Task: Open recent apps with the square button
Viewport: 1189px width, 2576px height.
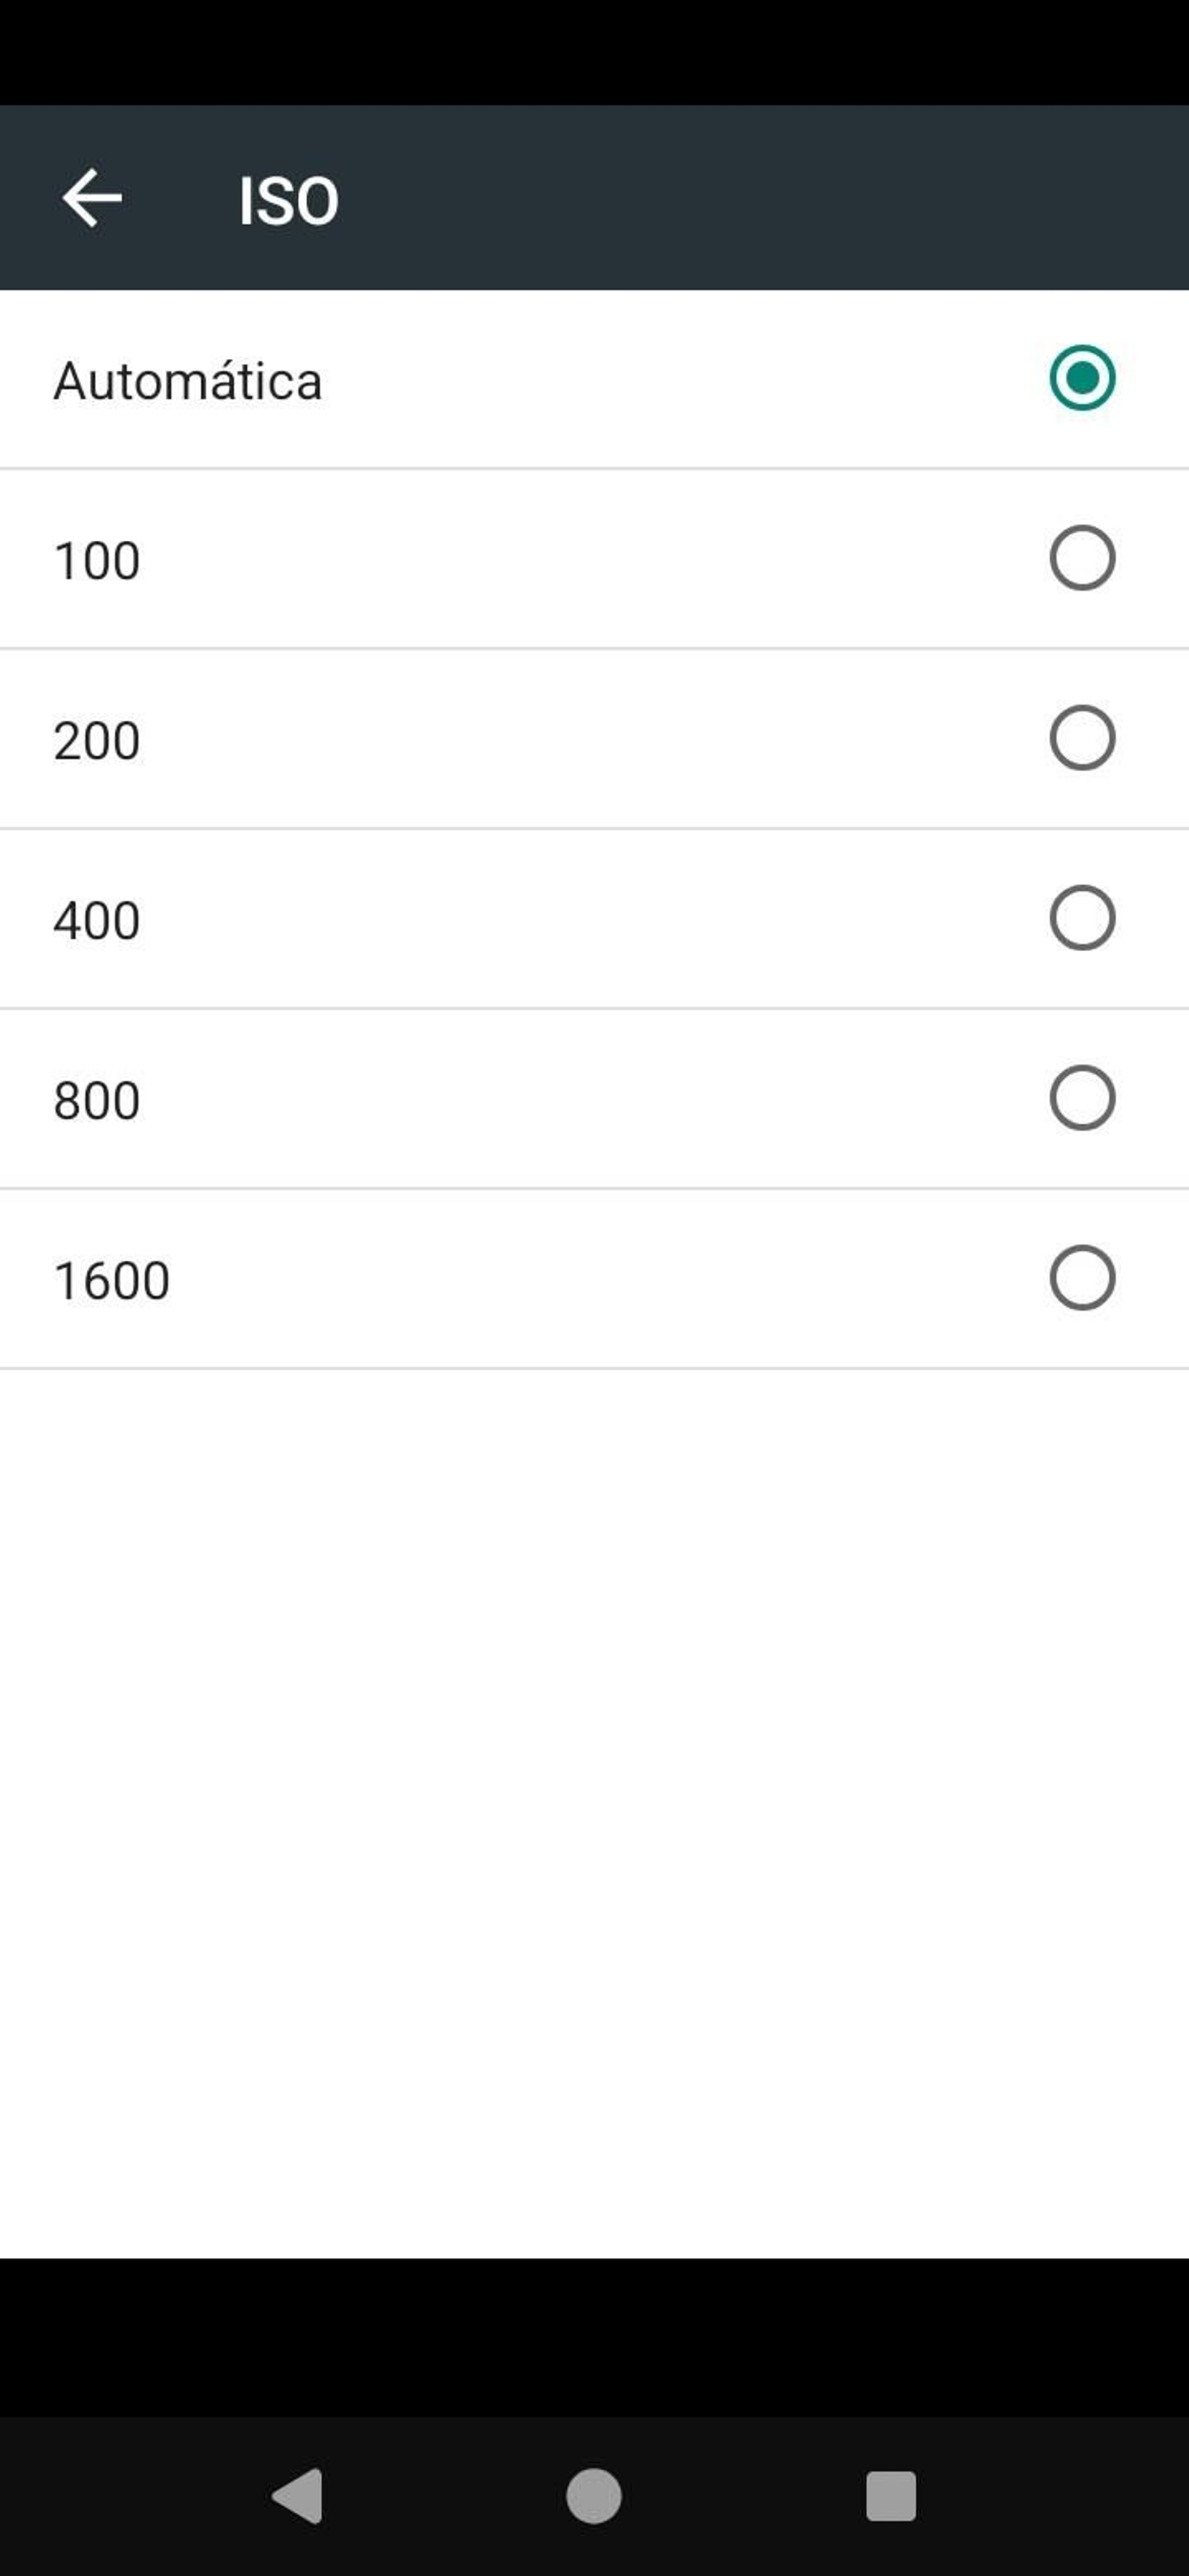Action: tap(890, 2496)
